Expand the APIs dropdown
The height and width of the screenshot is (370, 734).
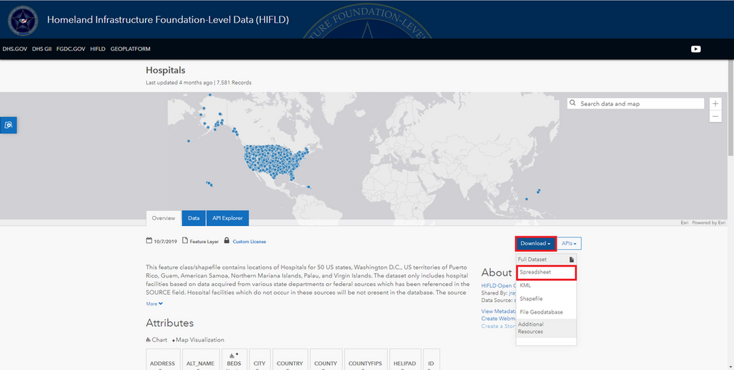[x=569, y=243]
